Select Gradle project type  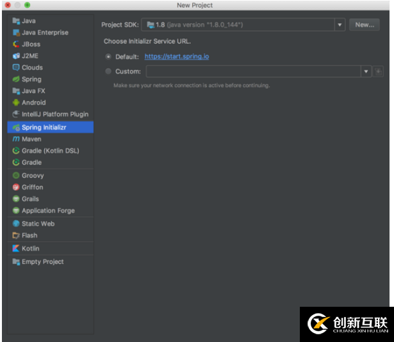tap(51, 162)
